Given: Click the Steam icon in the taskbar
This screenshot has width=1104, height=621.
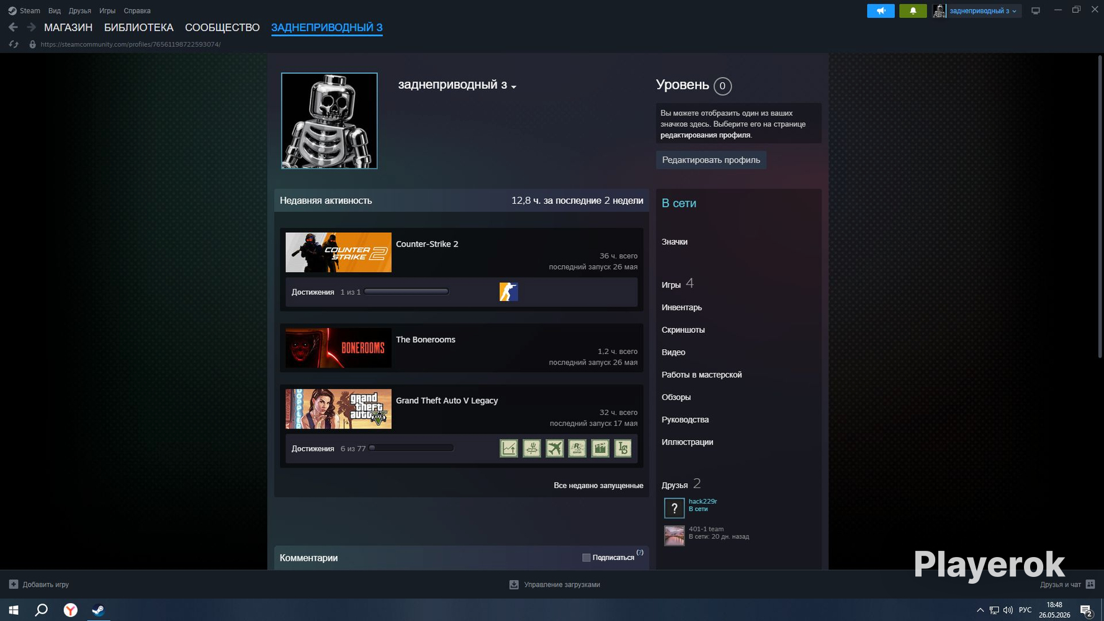Looking at the screenshot, I should coord(98,610).
